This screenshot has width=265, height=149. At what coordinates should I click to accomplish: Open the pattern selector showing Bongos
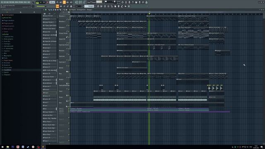tap(89, 6)
